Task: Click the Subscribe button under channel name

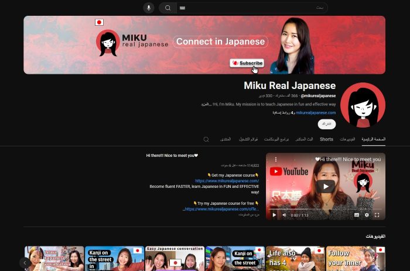Action: [x=327, y=124]
